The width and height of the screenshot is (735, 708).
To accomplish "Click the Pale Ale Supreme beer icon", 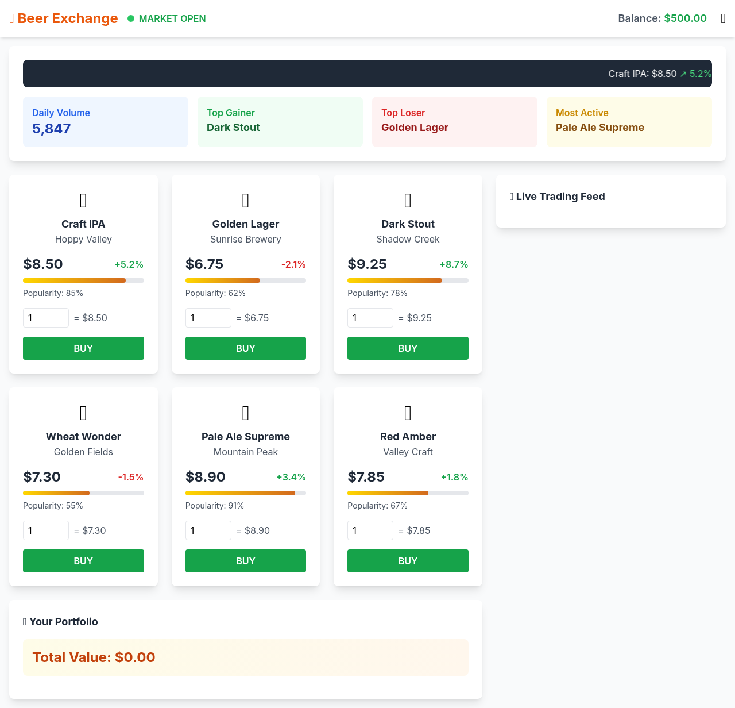I will [245, 413].
